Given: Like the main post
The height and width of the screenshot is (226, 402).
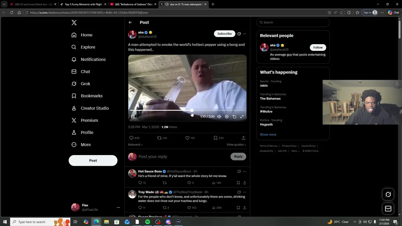Looking at the screenshot, I should 187,138.
